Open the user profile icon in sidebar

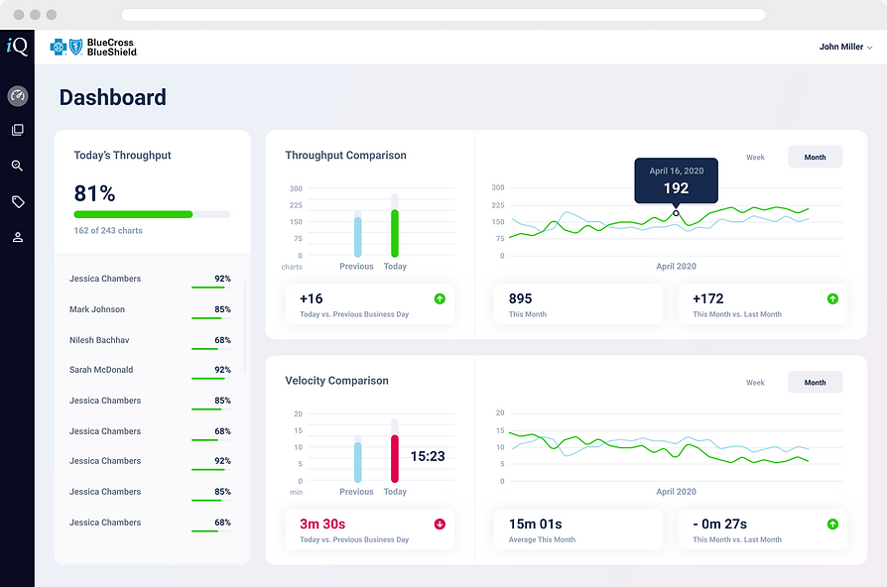coord(17,237)
